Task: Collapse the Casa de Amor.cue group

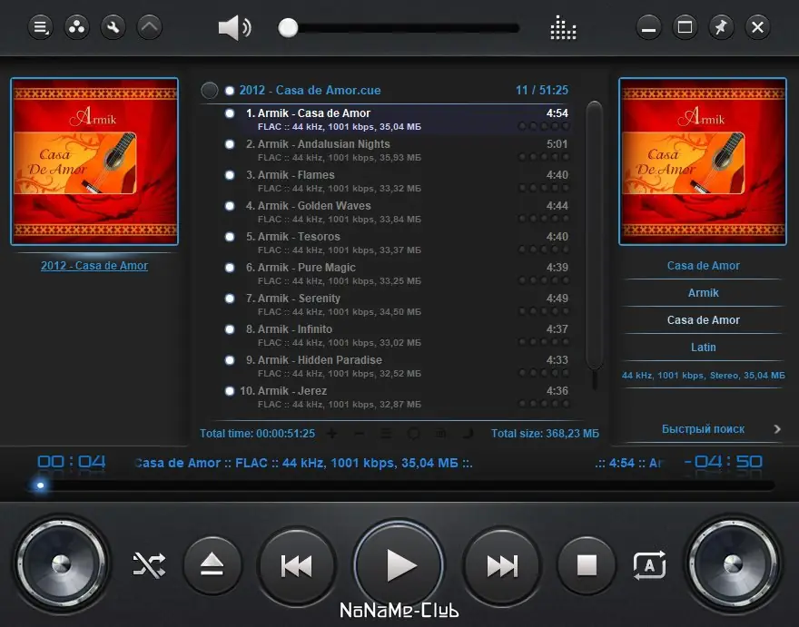Action: tap(210, 90)
